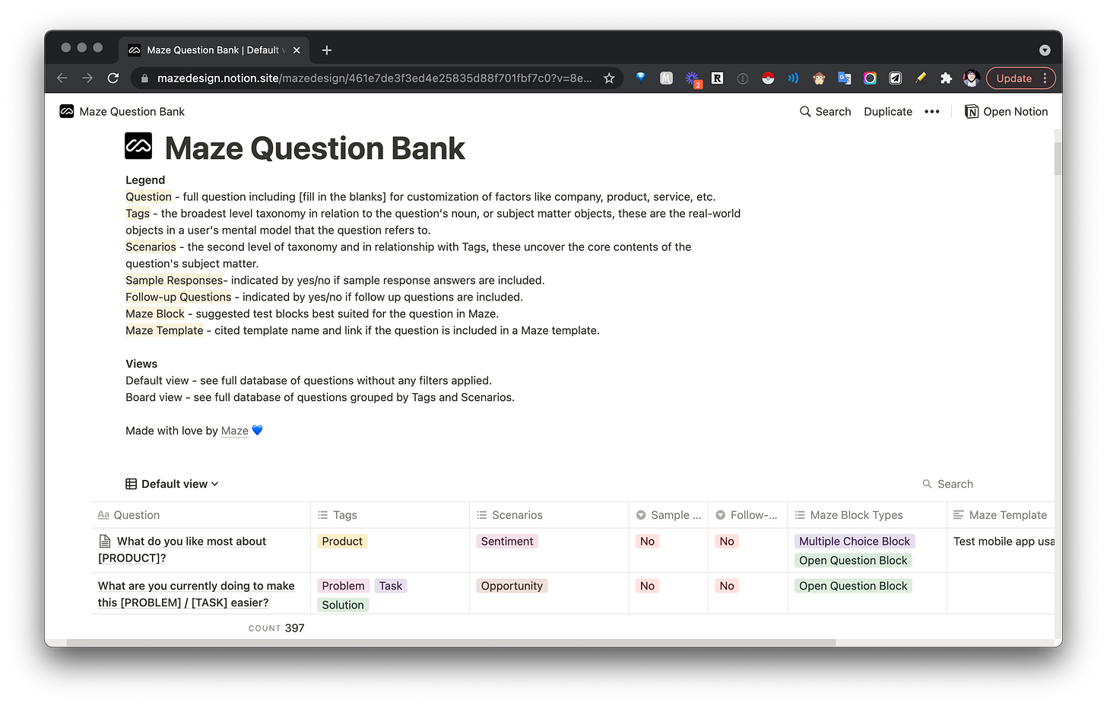Click Open Notion button
Image resolution: width=1107 pixels, height=706 pixels.
pyautogui.click(x=1006, y=112)
